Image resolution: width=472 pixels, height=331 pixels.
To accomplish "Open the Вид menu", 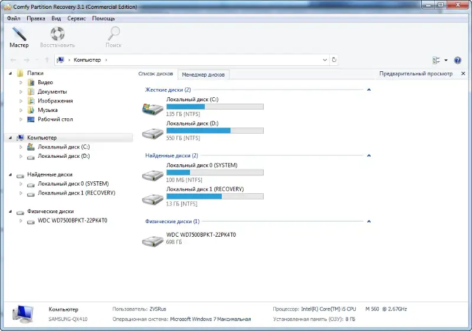I will [x=56, y=18].
